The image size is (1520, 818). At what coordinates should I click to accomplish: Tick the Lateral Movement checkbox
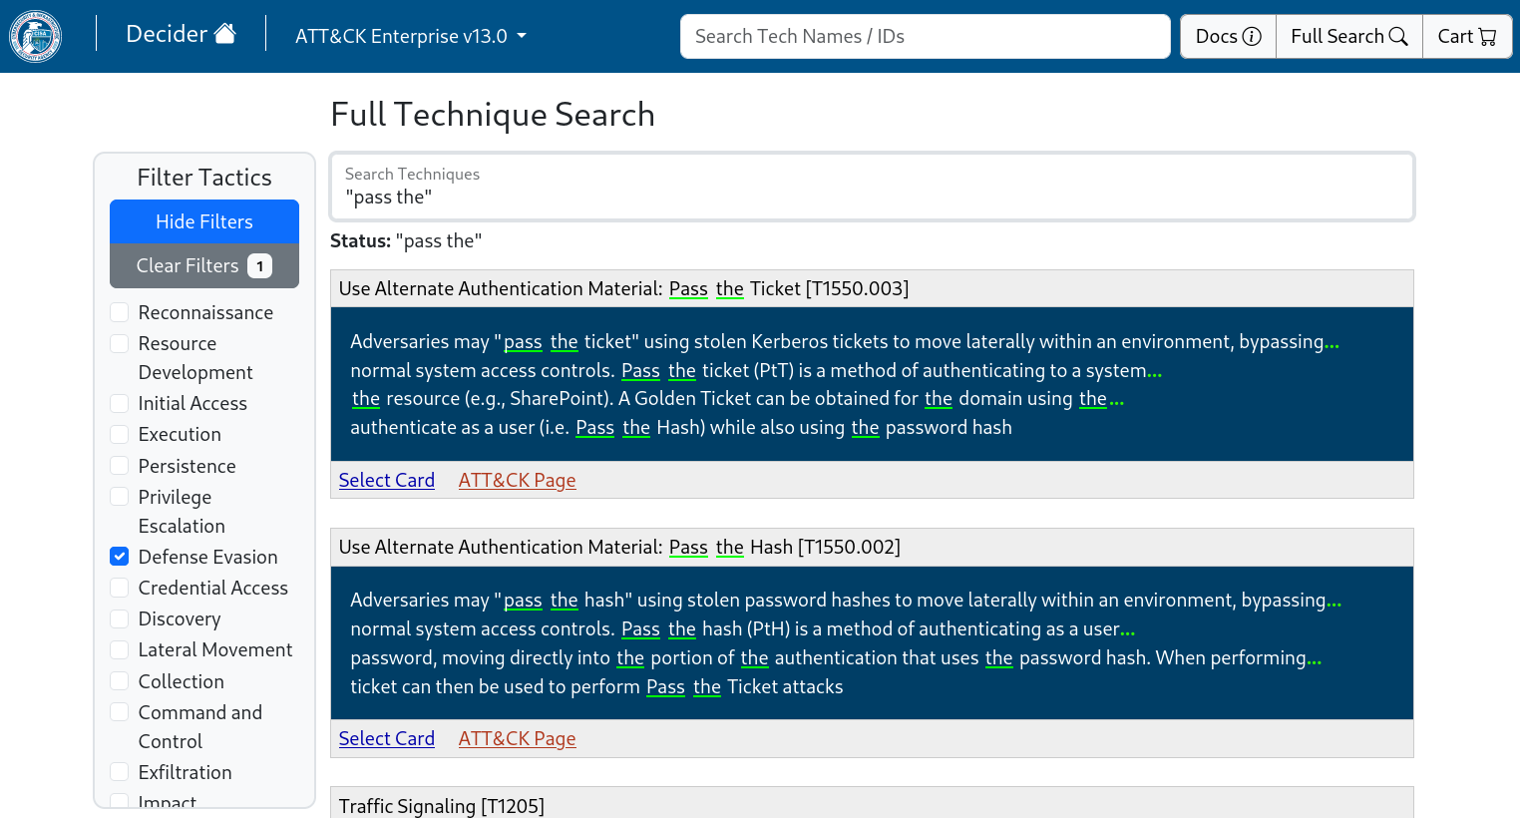pos(120,649)
